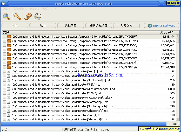Check the 56[1].txt cookie checkbox
The height and width of the screenshot is (132, 181).
4,85
